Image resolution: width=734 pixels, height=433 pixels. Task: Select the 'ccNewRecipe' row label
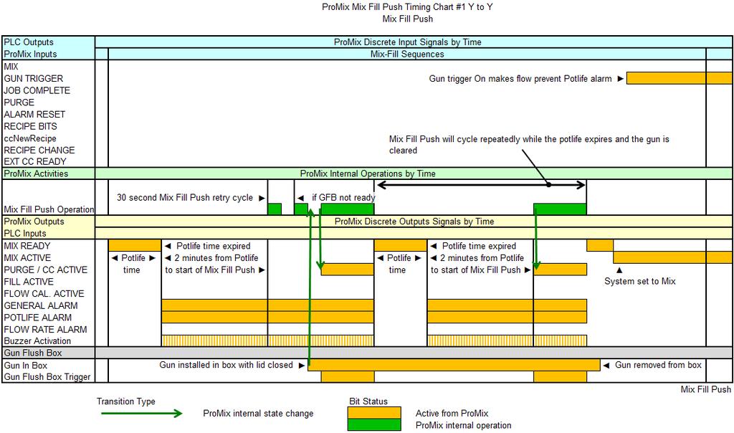(x=30, y=138)
